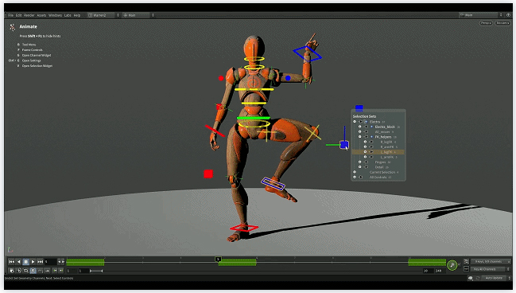516x293 pixels.
Task: Toggle visibility eye of L_legFK set
Action: [365, 152]
